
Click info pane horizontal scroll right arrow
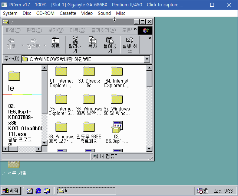[39, 149]
